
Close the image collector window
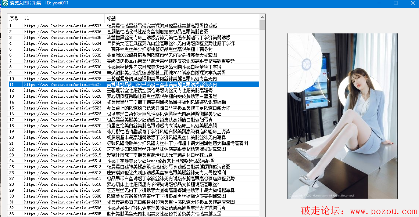click(412, 3)
